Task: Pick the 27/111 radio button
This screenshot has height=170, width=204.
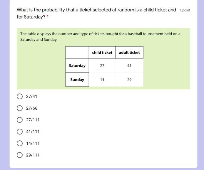Action: [20, 120]
